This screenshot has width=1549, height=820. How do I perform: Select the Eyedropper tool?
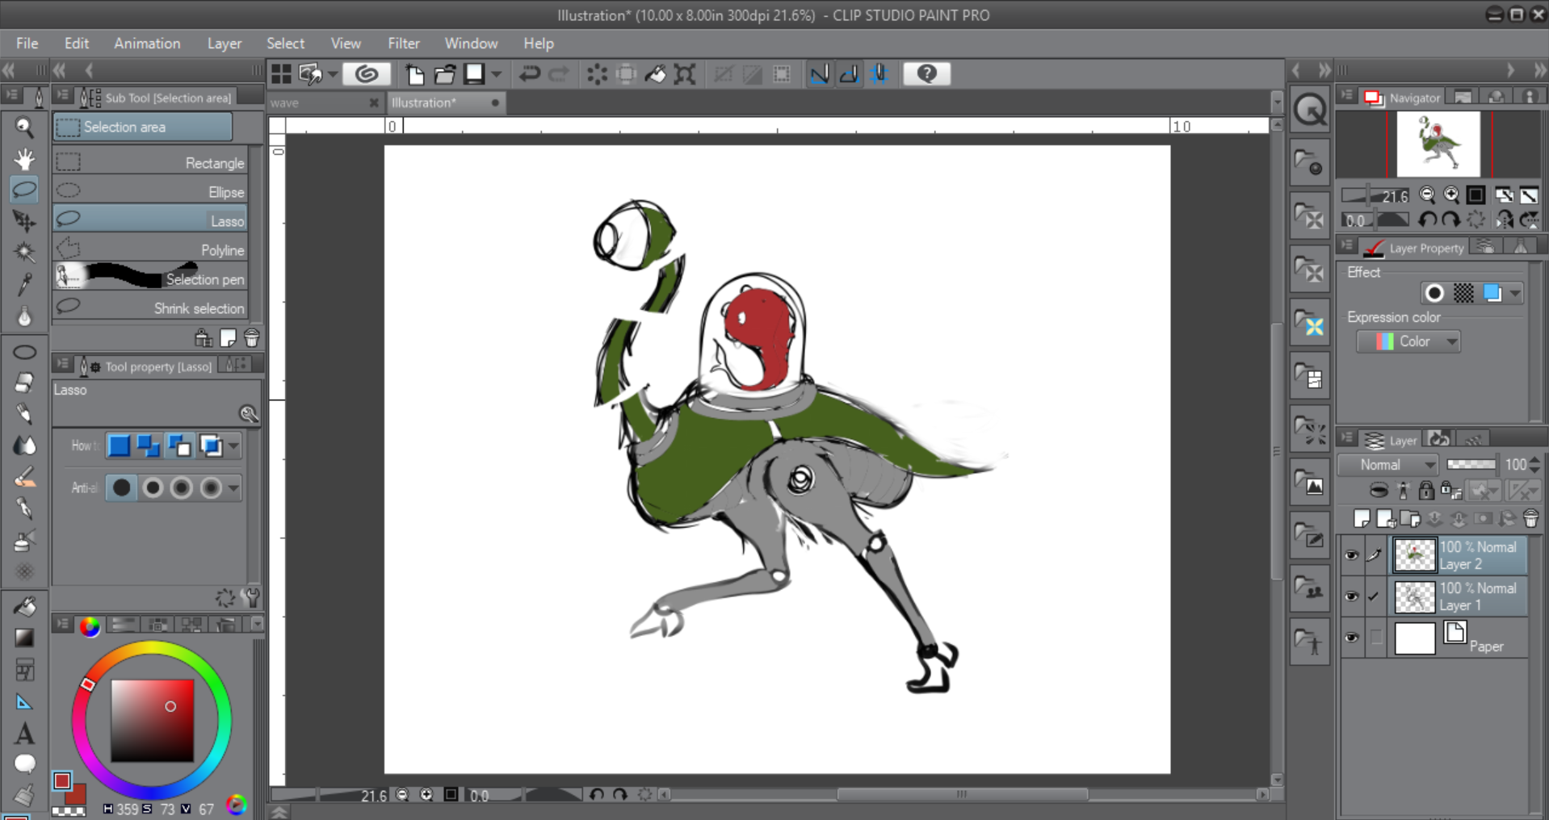pyautogui.click(x=24, y=284)
